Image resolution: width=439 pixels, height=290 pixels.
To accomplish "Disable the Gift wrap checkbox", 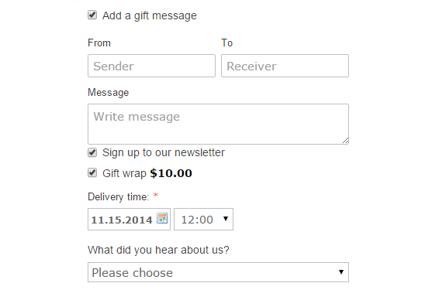I will (x=92, y=172).
